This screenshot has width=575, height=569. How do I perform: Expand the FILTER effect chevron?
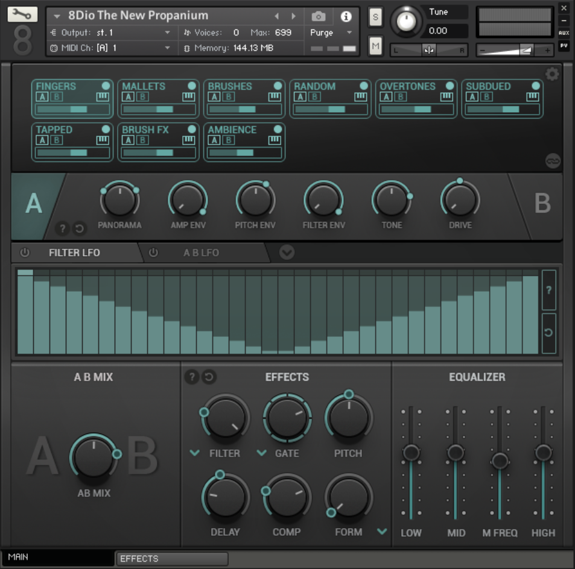[195, 453]
